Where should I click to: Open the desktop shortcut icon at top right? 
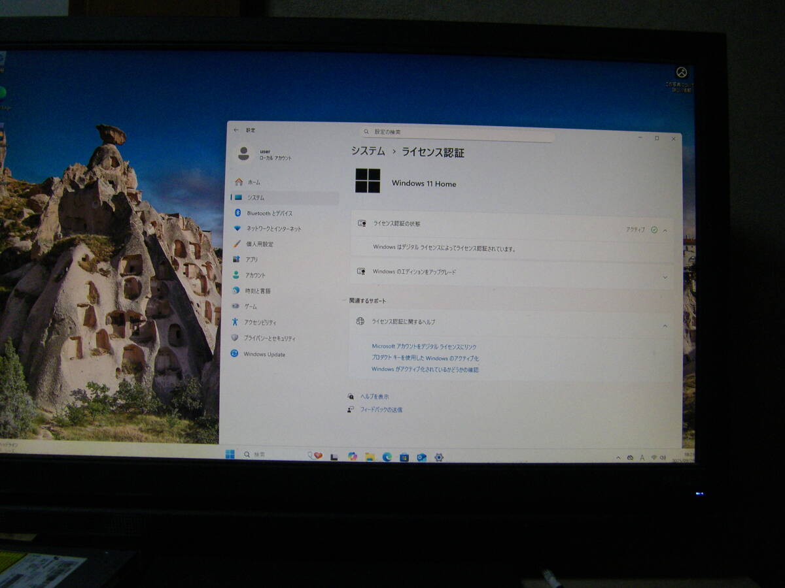[x=681, y=78]
